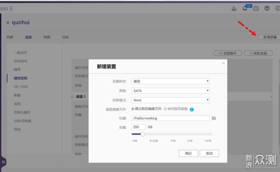
Task: Open the background tasks icon
Action: pyautogui.click(x=234, y=8)
